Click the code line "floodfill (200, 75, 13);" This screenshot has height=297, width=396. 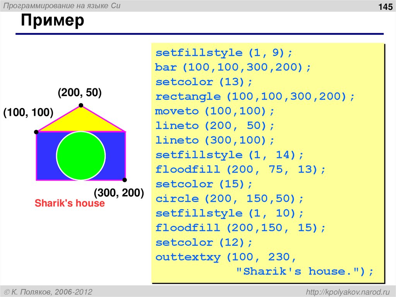tap(241, 169)
